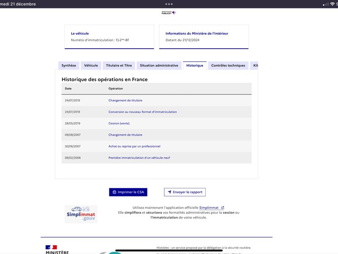Open the Titulaire et Titre tab
Viewport: 338px width, 254px height.
tap(119, 66)
